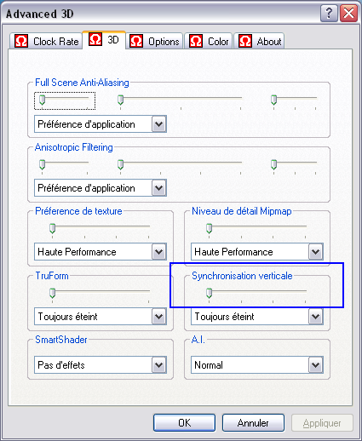The width and height of the screenshot is (362, 441).
Task: Click the Annuler button
Action: (253, 423)
